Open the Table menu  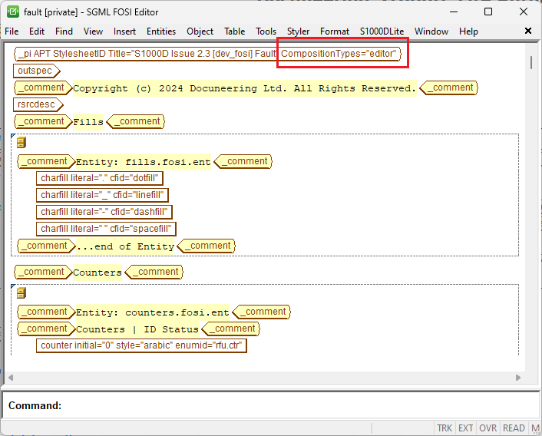pos(234,31)
